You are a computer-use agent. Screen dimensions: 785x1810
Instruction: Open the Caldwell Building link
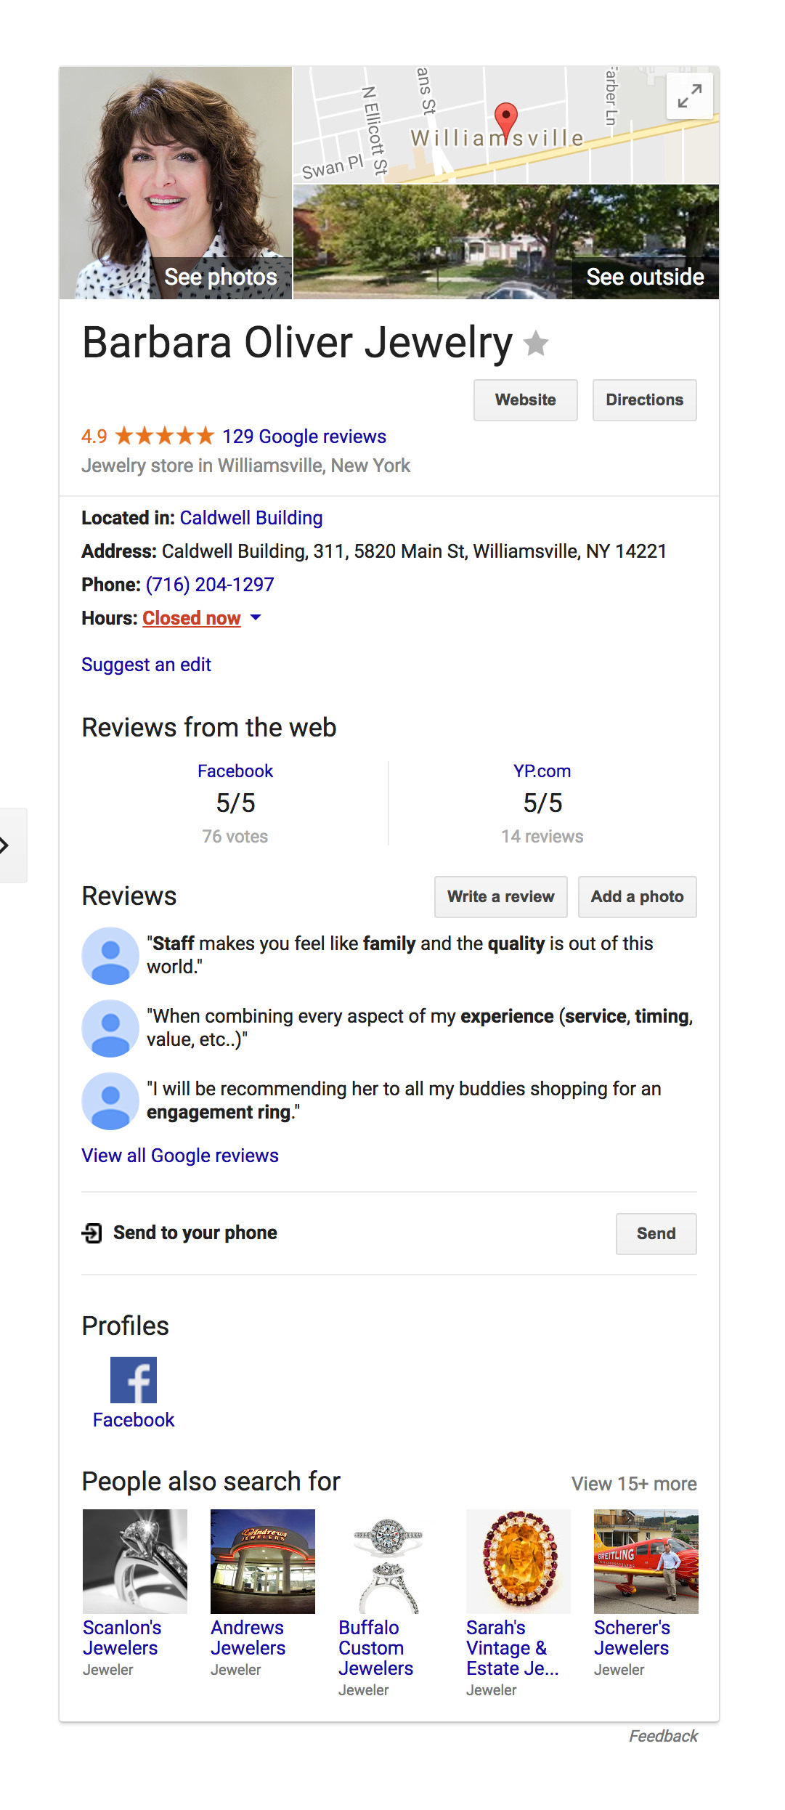[x=251, y=518]
